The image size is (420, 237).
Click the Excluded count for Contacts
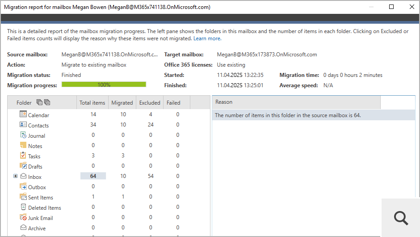(150, 125)
